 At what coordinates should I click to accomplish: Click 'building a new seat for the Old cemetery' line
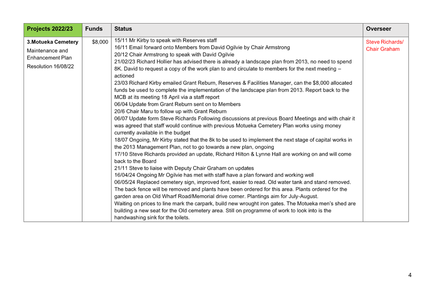pyautogui.click(x=223, y=211)
